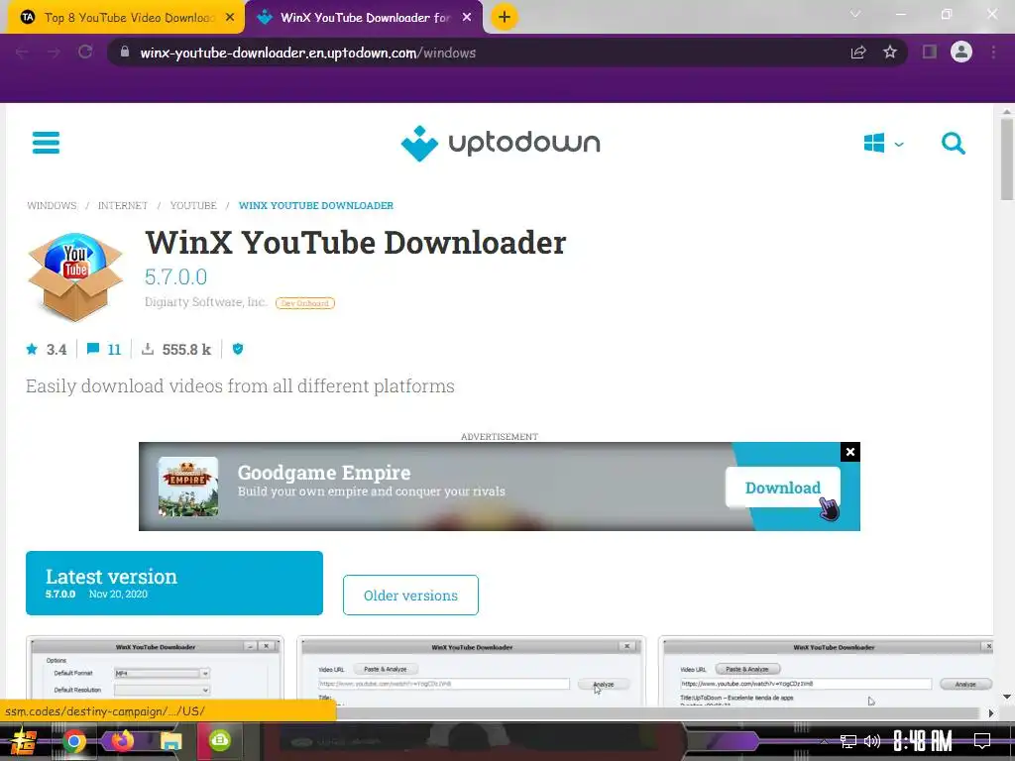
Task: Click the 8:48 AM clock
Action: (x=923, y=741)
